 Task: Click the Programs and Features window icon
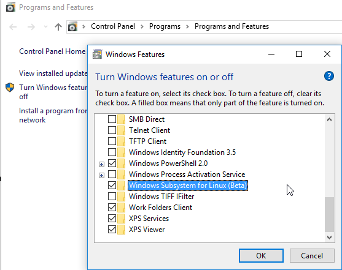(x=10, y=7)
